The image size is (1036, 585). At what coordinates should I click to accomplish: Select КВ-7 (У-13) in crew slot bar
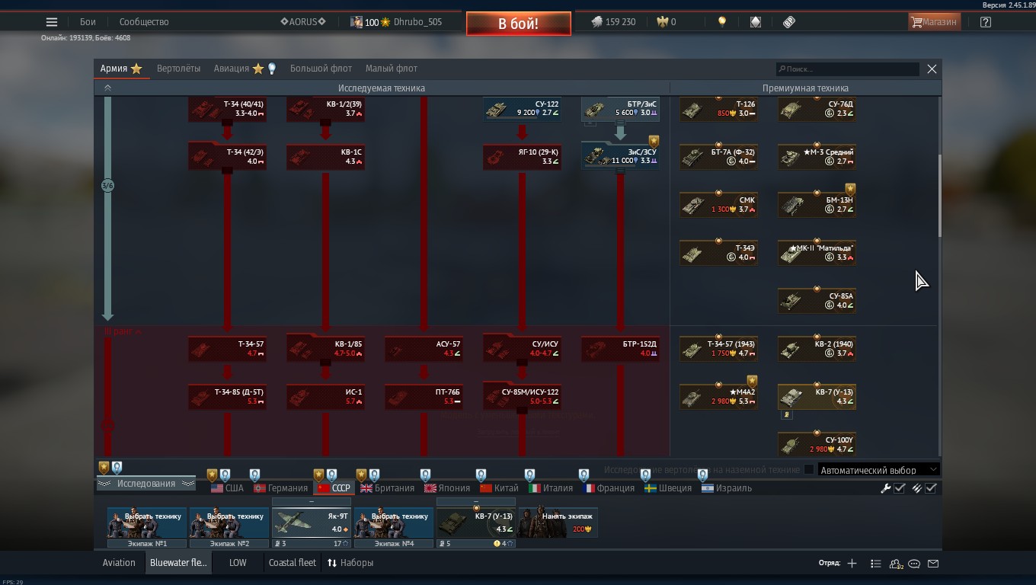475,523
